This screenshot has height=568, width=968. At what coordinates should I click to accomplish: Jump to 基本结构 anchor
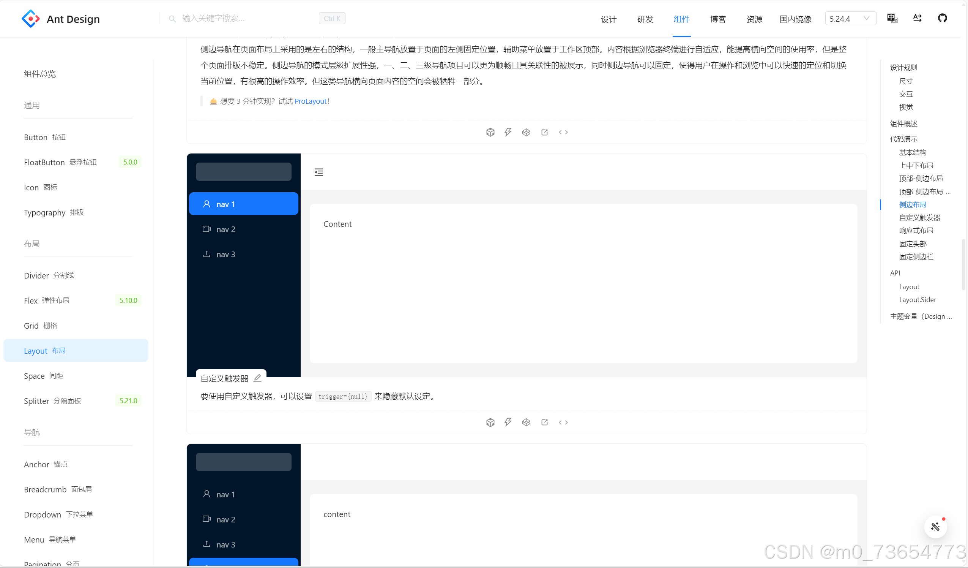(x=913, y=152)
